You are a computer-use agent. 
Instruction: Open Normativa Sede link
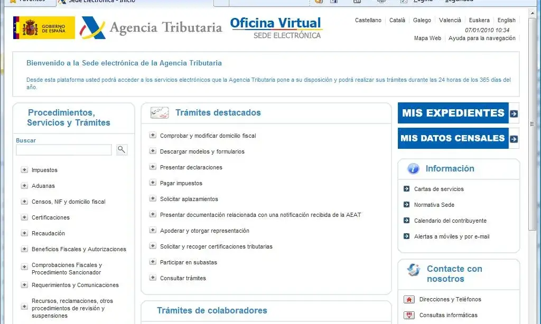434,205
